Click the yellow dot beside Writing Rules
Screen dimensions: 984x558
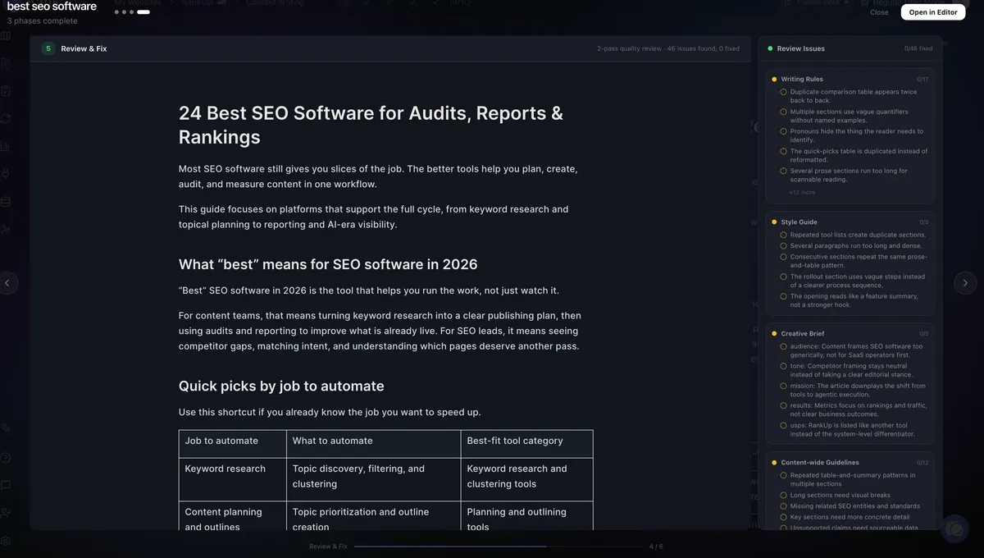pos(774,80)
